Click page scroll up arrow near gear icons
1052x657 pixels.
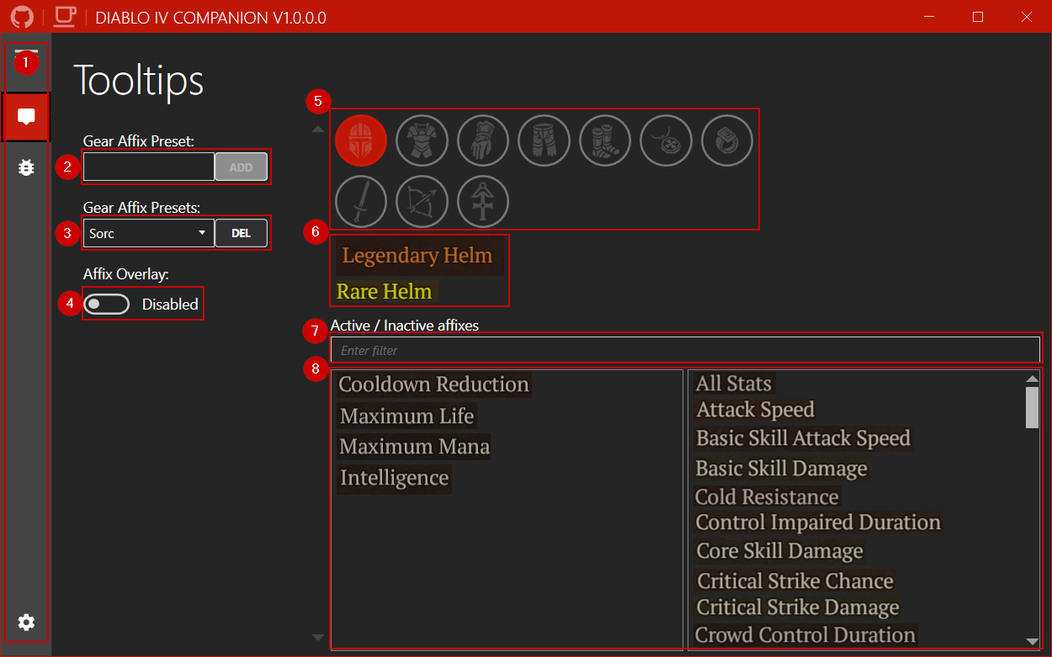click(318, 130)
